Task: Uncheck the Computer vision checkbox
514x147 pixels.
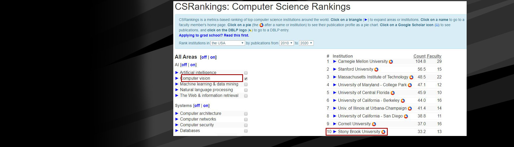Action: pyautogui.click(x=246, y=79)
